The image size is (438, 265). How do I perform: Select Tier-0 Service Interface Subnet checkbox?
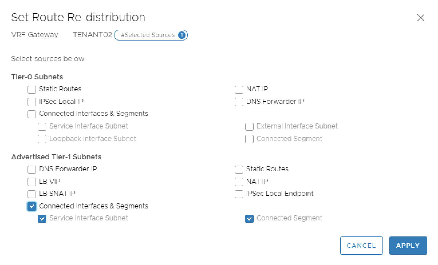tap(42, 127)
